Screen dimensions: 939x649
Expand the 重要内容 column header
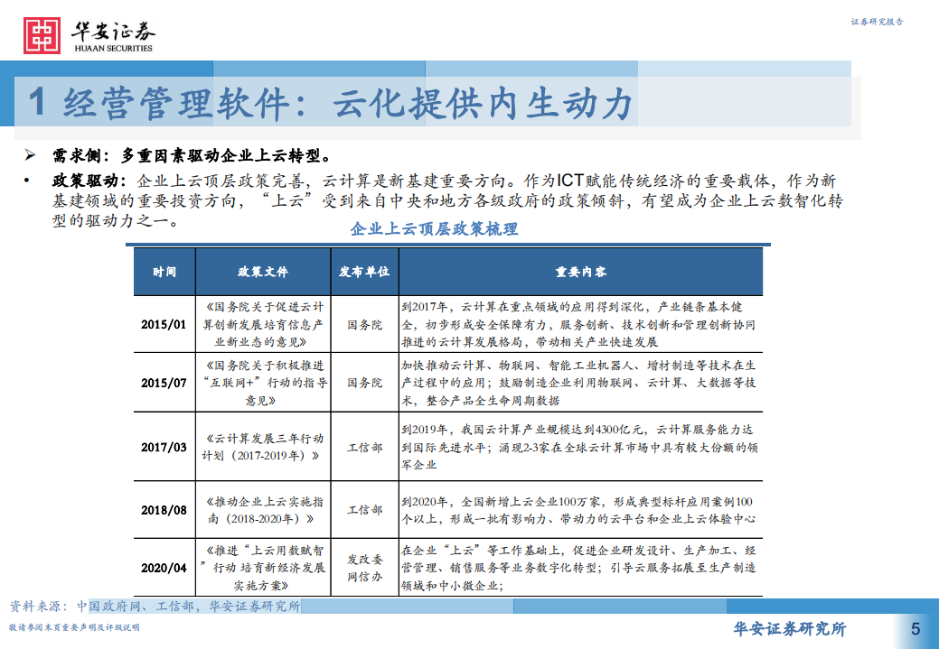[x=577, y=272]
